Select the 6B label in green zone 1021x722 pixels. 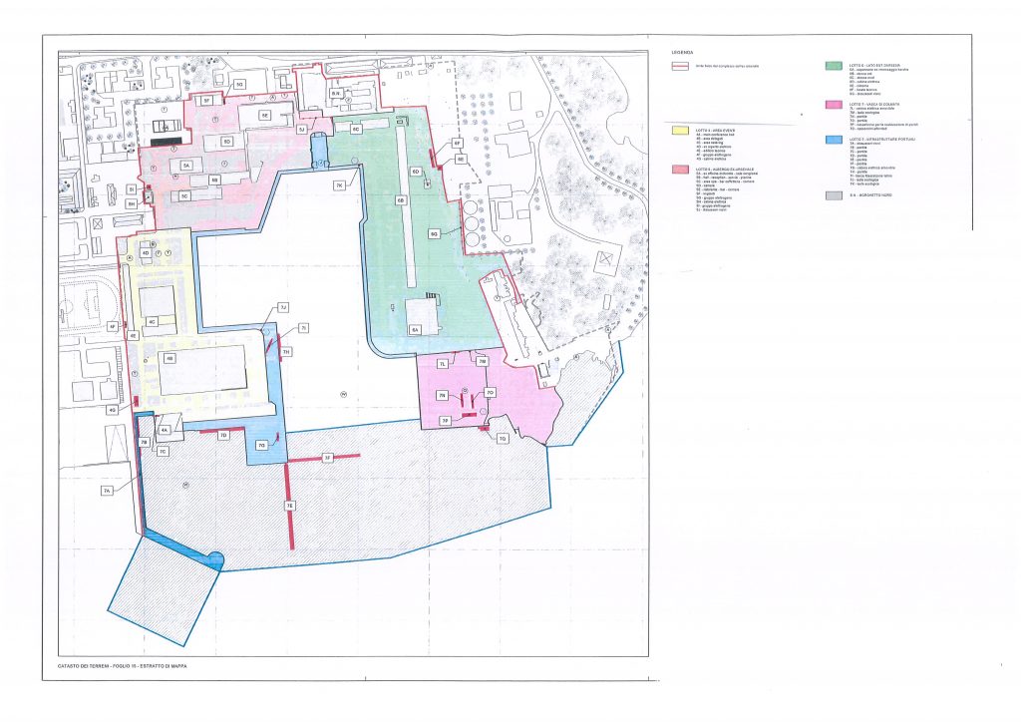pos(401,200)
